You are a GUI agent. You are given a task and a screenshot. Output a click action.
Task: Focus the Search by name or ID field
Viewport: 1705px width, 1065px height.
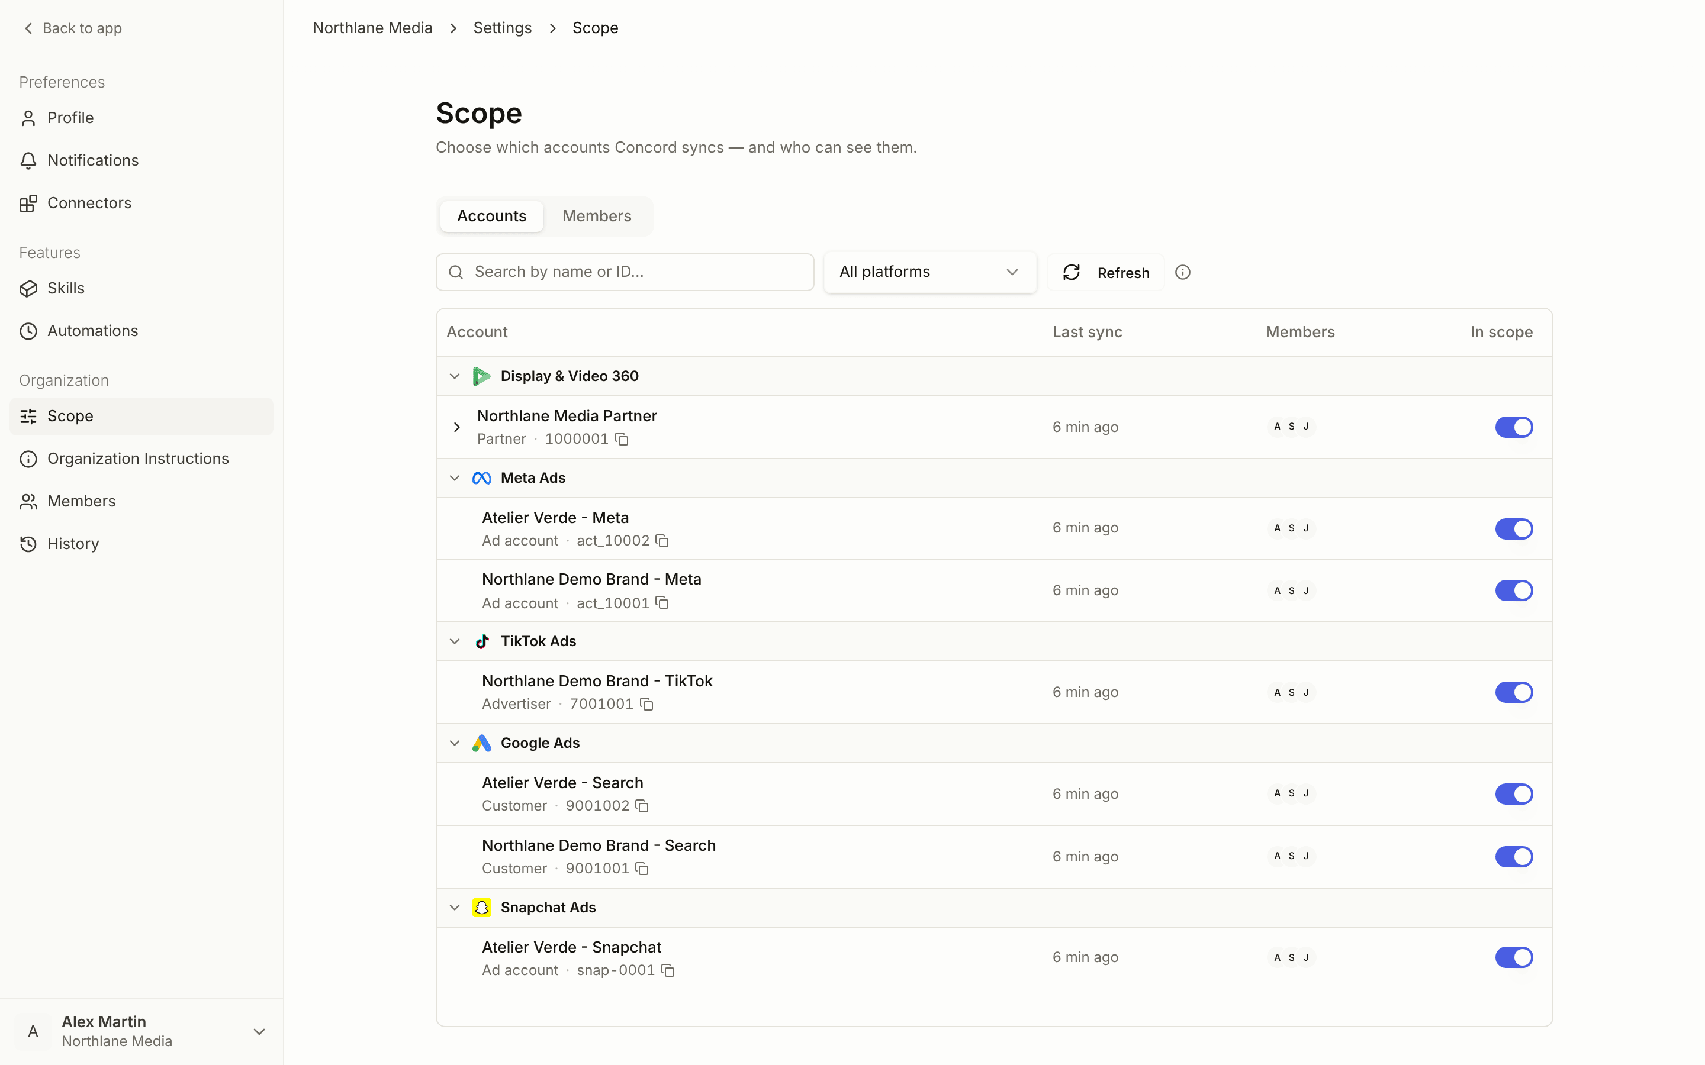pos(625,272)
